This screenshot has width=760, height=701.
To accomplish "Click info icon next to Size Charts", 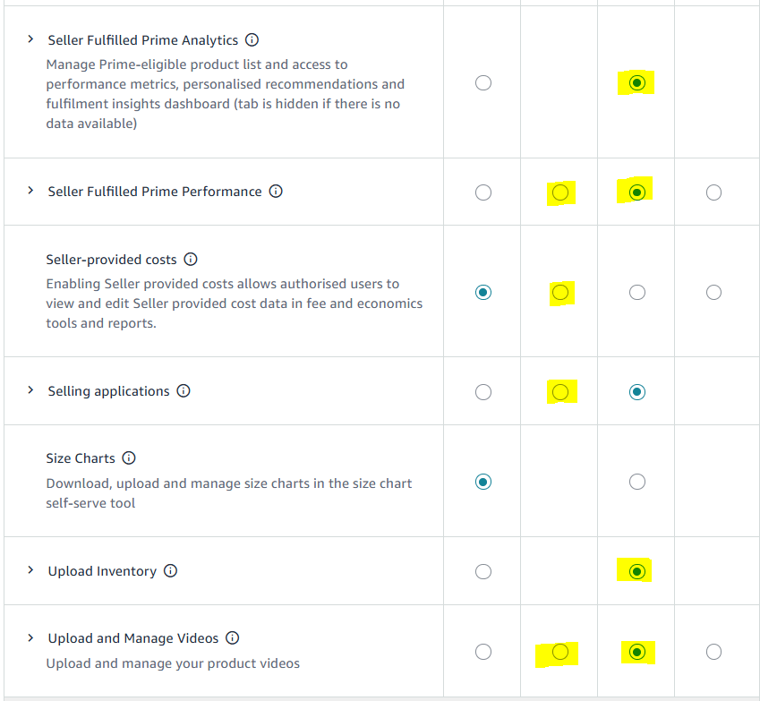I will (x=129, y=458).
